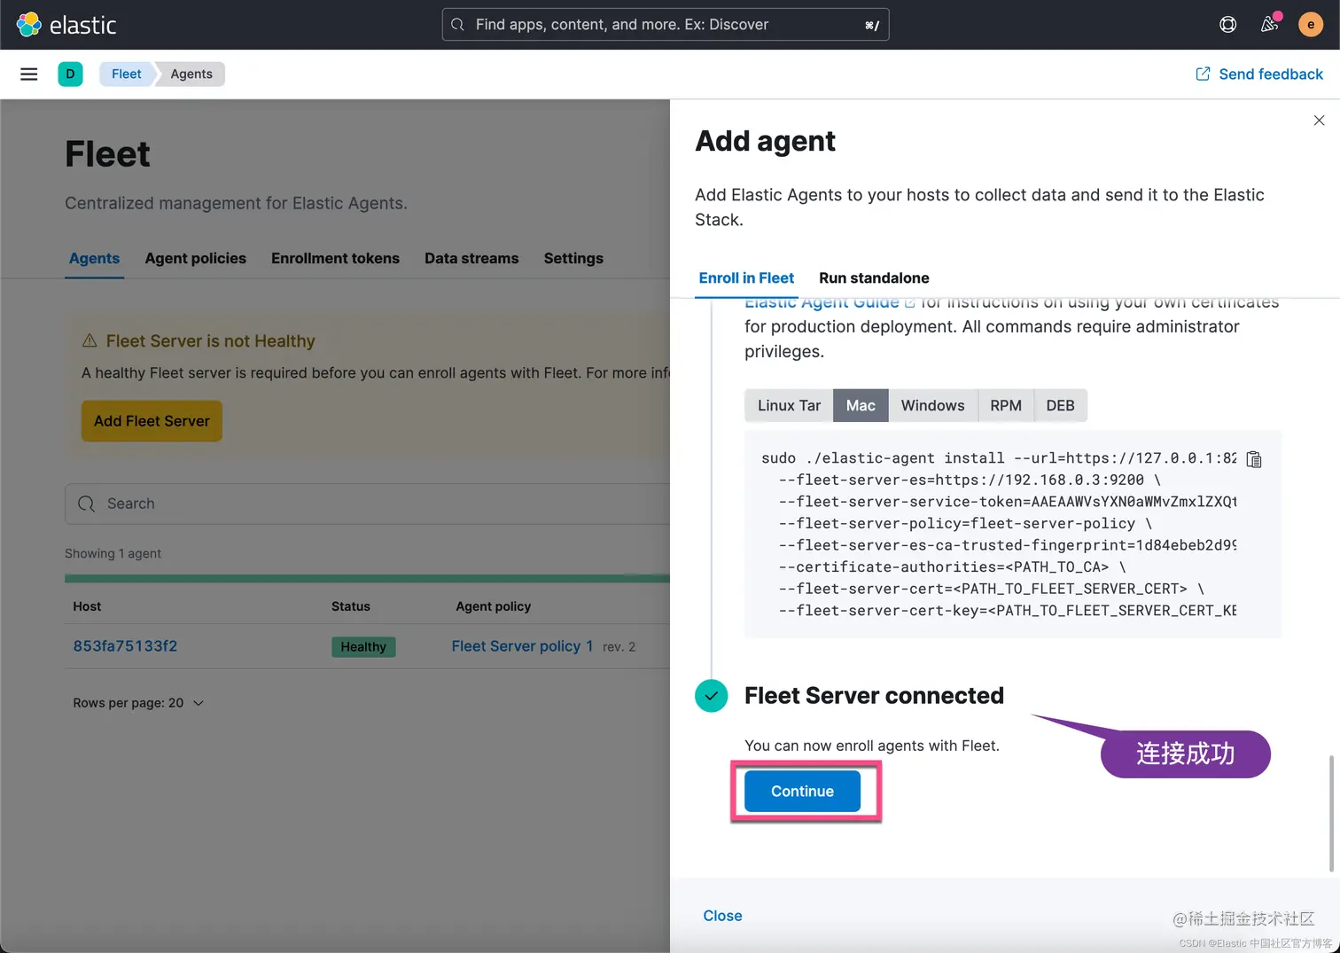Choose the DEB platform
The width and height of the screenshot is (1340, 953).
point(1060,406)
